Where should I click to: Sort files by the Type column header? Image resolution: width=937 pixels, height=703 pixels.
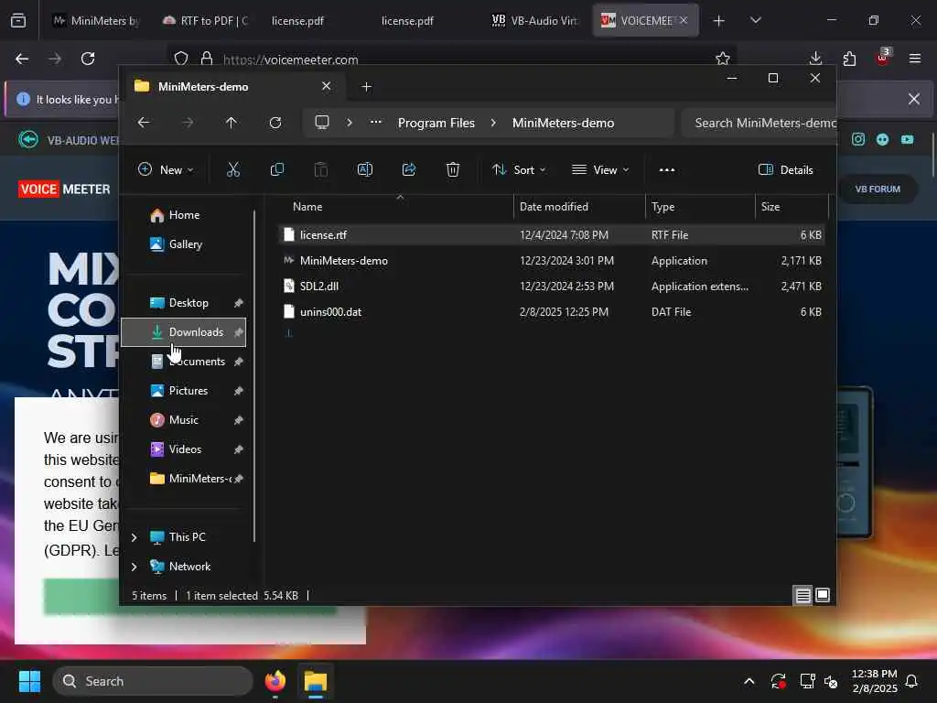point(699,207)
